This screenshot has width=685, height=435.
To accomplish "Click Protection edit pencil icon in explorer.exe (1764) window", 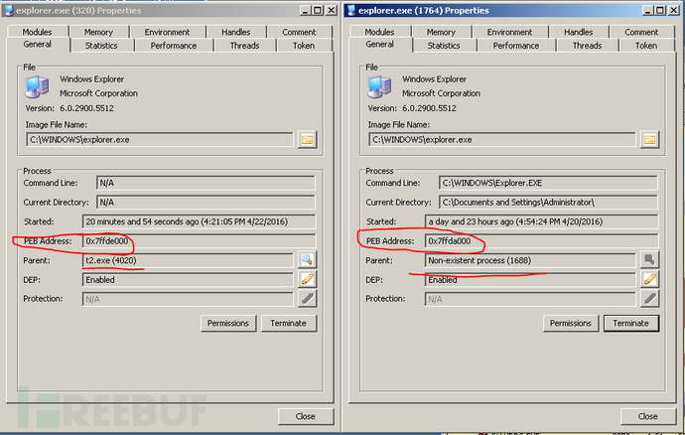I will coord(649,299).
